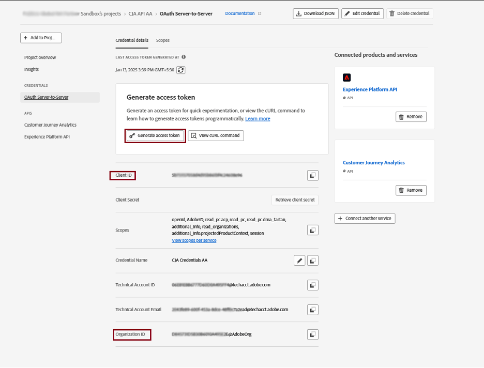Copy the Technical Account ID

pyautogui.click(x=312, y=285)
